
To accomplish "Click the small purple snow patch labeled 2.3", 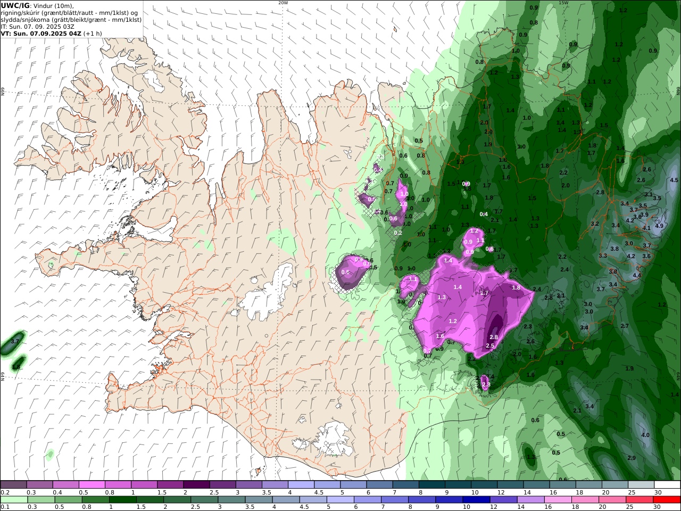I will [485, 383].
